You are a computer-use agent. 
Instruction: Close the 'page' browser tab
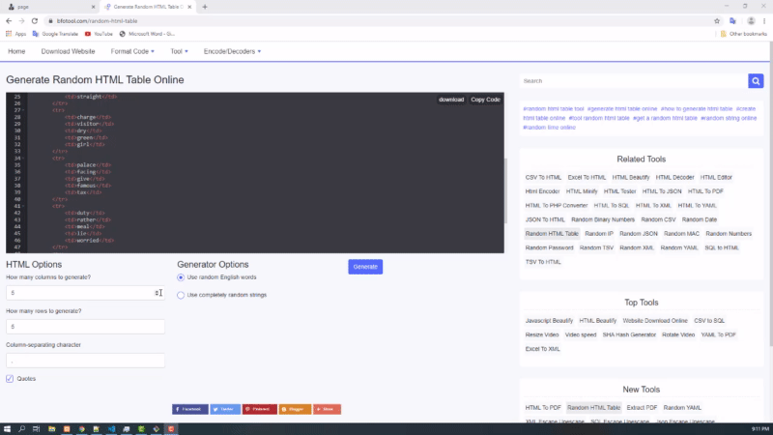pos(93,7)
